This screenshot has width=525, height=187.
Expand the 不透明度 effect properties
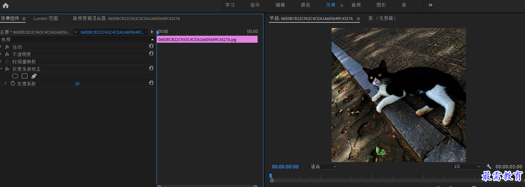click(x=1, y=54)
